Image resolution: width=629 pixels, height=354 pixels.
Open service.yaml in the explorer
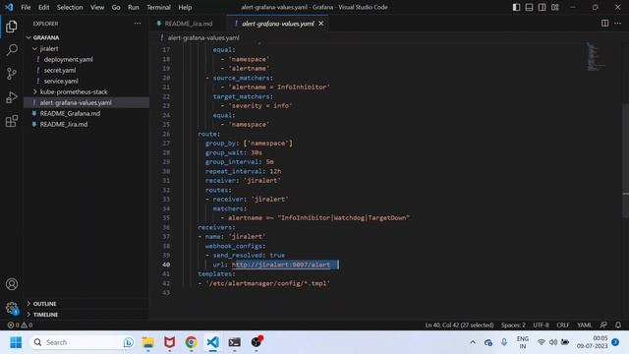pyautogui.click(x=61, y=81)
